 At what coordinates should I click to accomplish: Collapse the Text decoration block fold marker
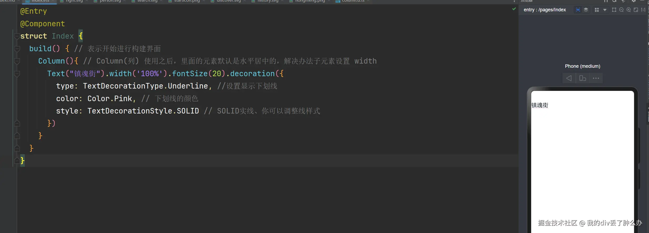(x=17, y=74)
